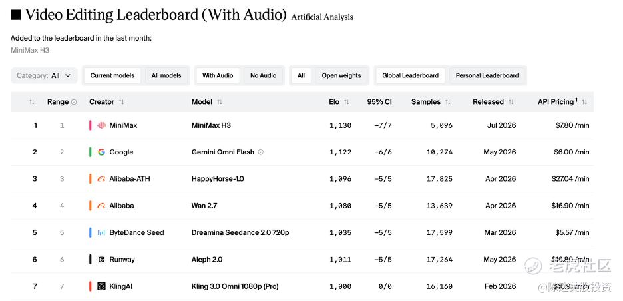Click info icon next to Gemini Omni Flash
The image size is (623, 301).
point(261,152)
